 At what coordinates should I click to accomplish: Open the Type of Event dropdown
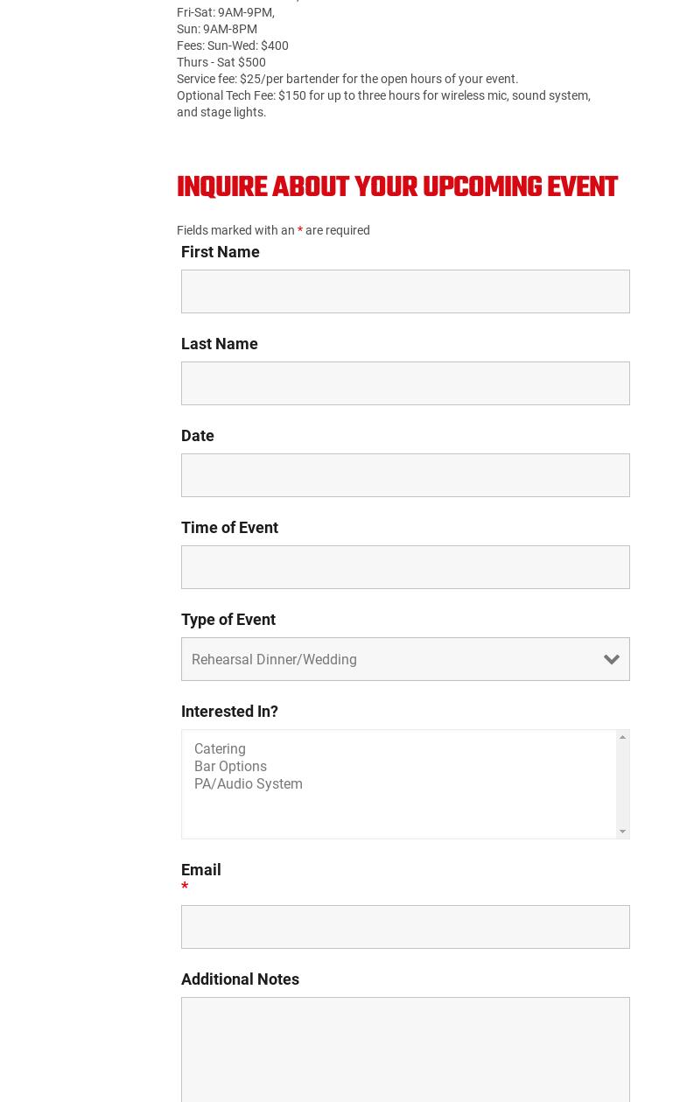(394, 659)
